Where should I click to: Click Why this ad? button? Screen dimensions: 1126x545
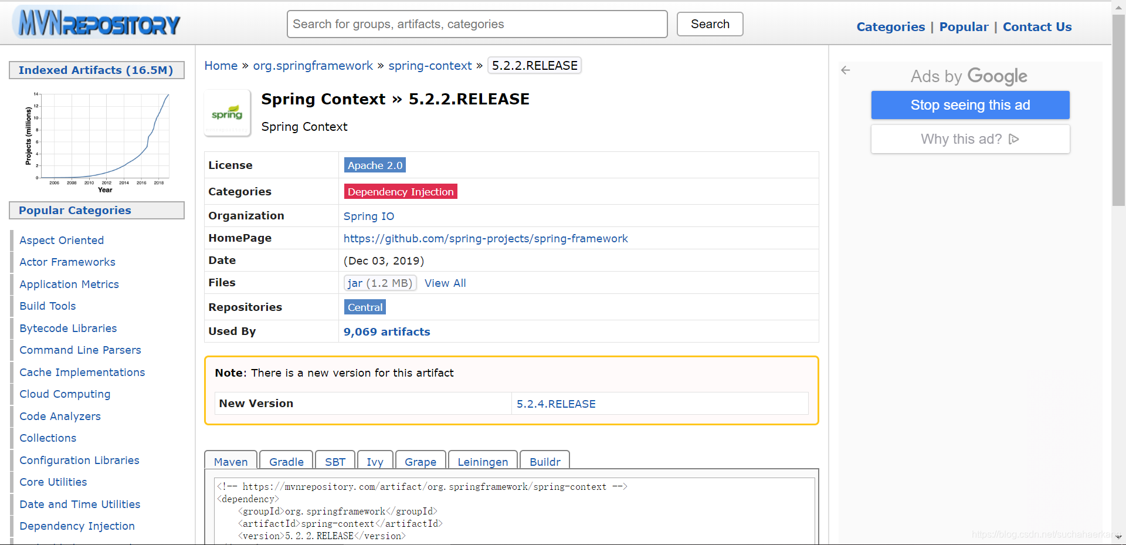[x=970, y=139]
